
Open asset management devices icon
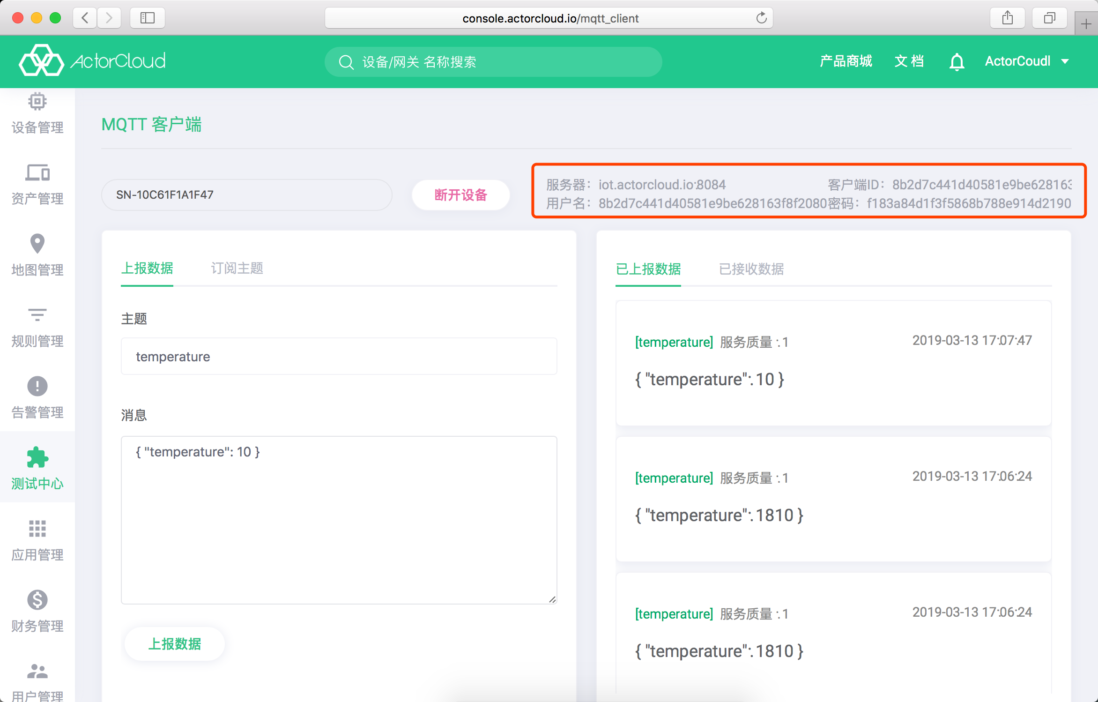click(x=37, y=173)
